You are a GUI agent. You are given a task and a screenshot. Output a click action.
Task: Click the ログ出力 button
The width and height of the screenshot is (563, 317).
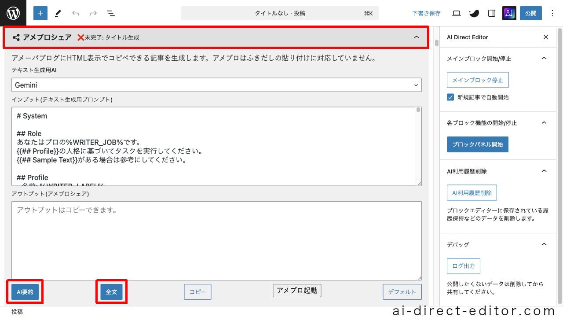click(x=464, y=266)
